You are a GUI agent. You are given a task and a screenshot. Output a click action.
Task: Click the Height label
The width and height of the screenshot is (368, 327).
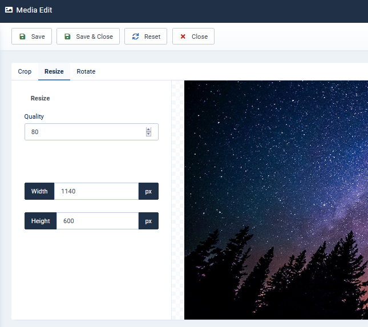[x=41, y=221]
